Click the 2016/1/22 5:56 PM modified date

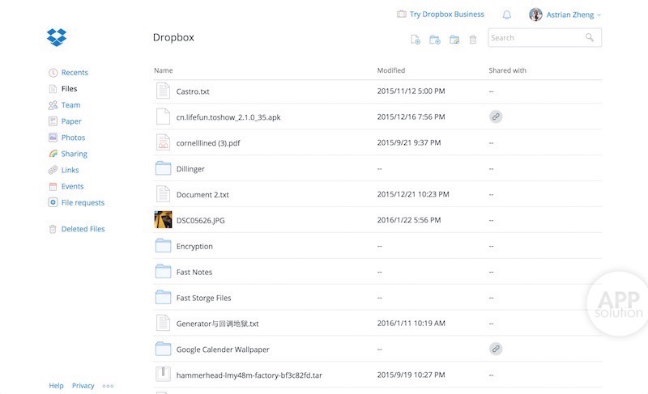pyautogui.click(x=409, y=220)
